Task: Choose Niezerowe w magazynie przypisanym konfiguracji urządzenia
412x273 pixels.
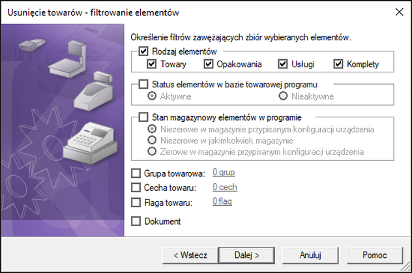Action: 153,129
